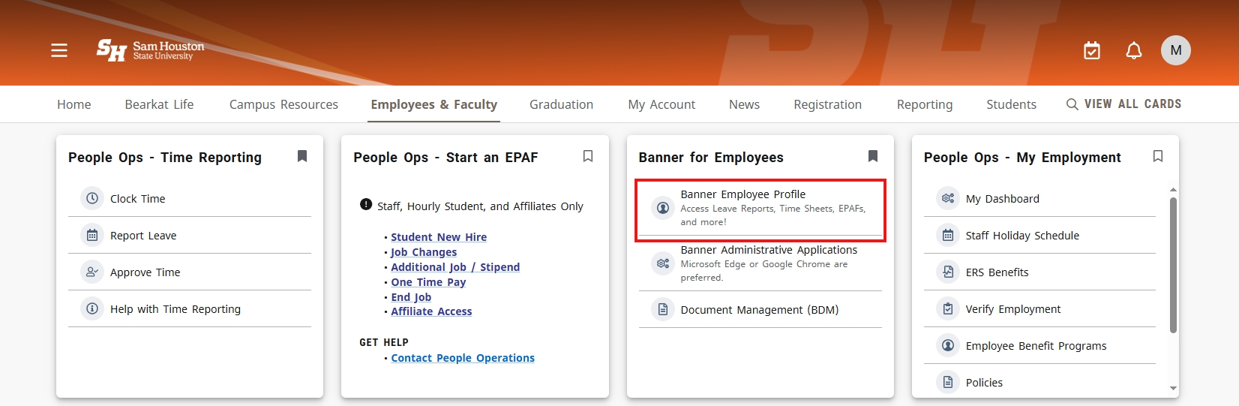Open Policies in My Employment card
This screenshot has width=1239, height=406.
pos(1039,383)
